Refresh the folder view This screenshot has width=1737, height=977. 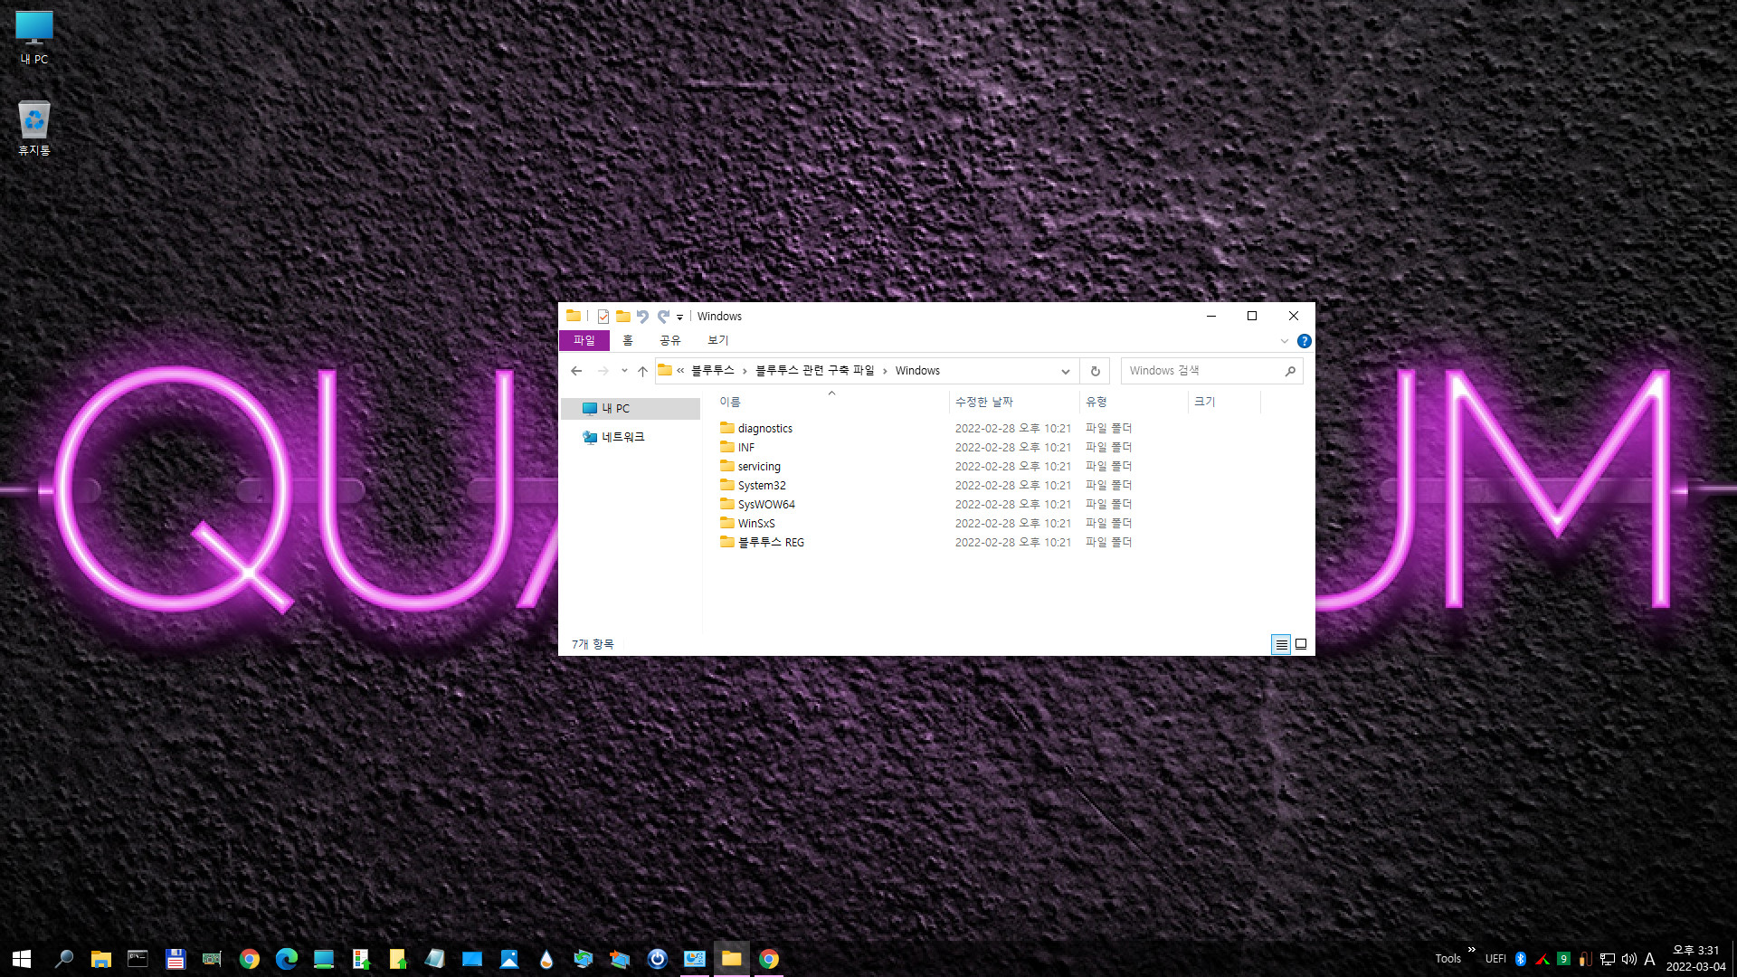pos(1095,371)
